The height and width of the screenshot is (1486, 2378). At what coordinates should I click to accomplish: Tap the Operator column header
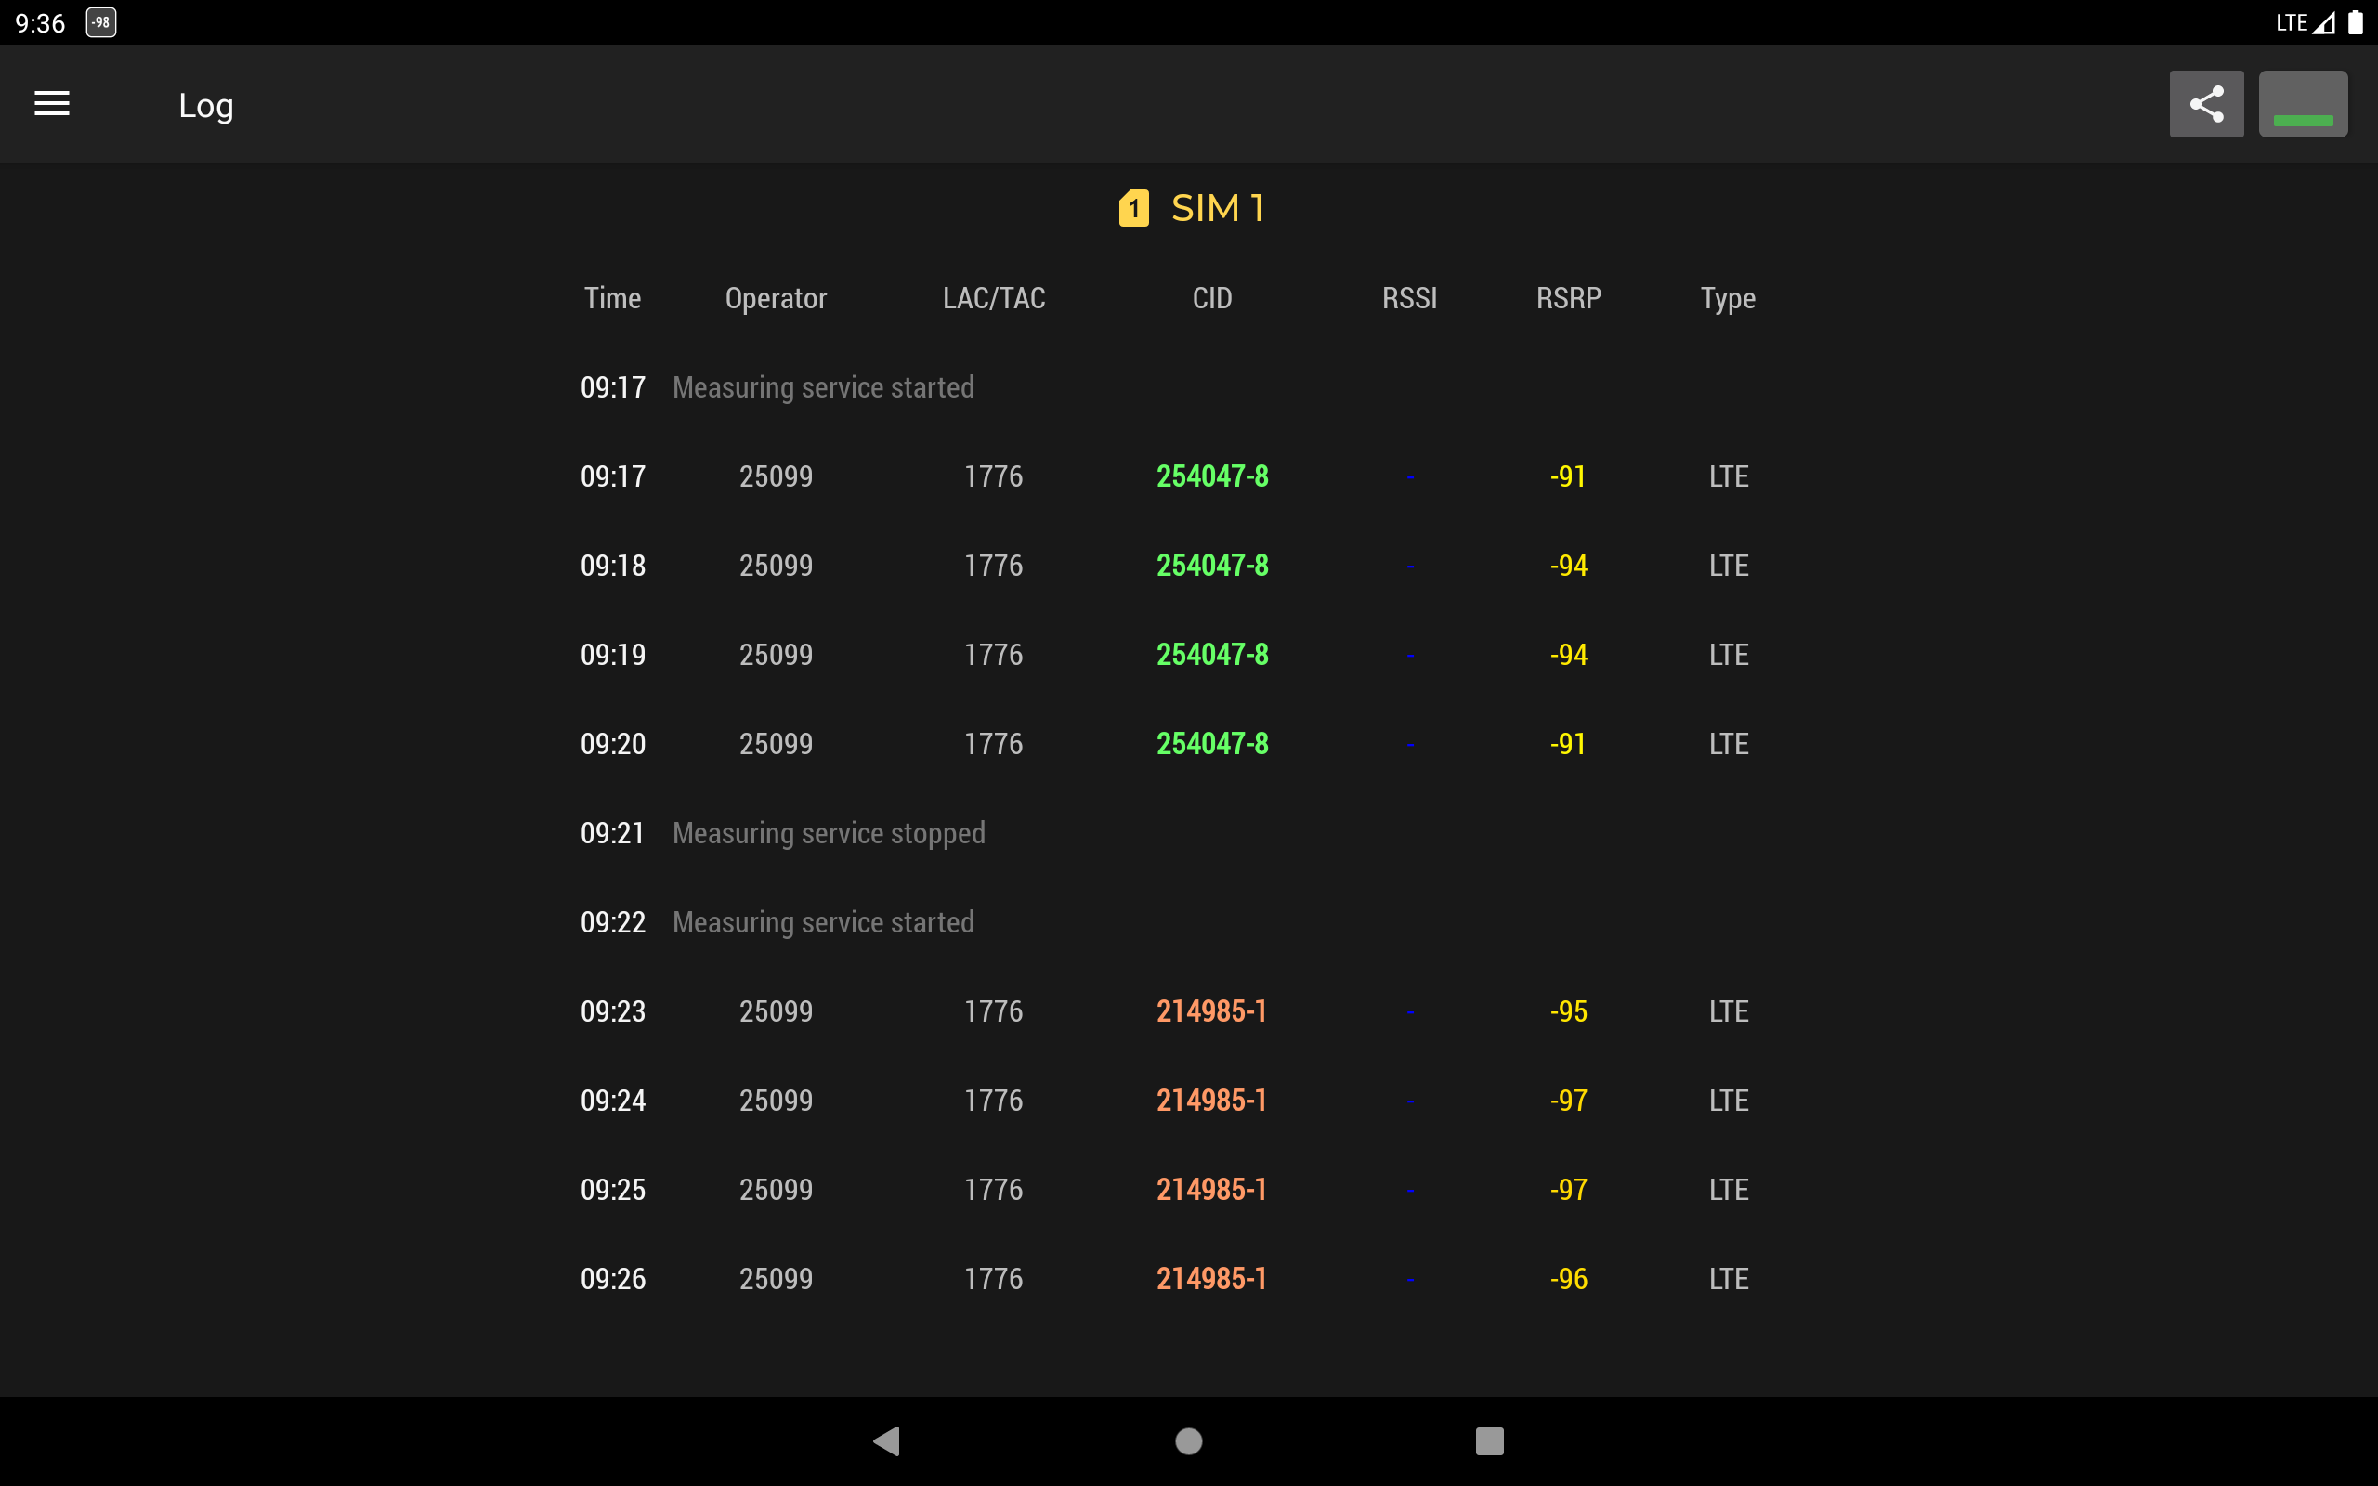[777, 298]
